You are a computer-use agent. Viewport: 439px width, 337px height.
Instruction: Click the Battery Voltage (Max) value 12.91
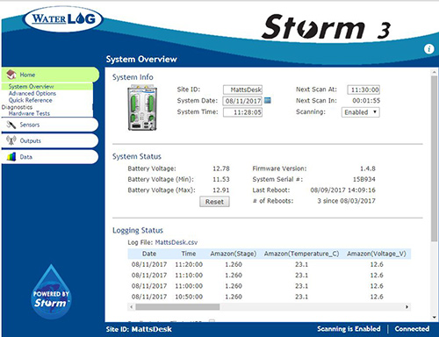coord(221,190)
